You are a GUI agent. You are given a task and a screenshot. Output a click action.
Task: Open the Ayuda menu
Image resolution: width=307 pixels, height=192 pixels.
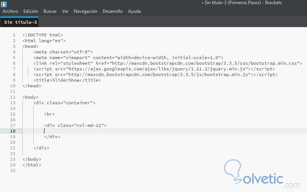[134, 11]
